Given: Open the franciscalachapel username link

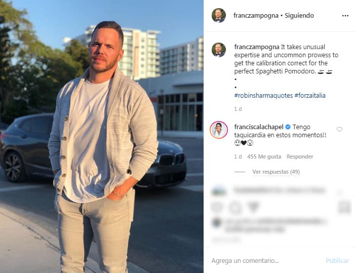Looking at the screenshot, I should (259, 127).
